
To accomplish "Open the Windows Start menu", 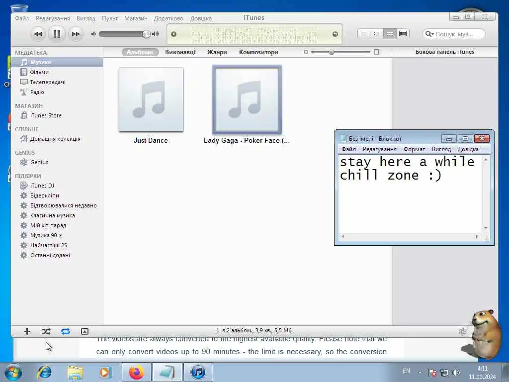I will coord(13,372).
